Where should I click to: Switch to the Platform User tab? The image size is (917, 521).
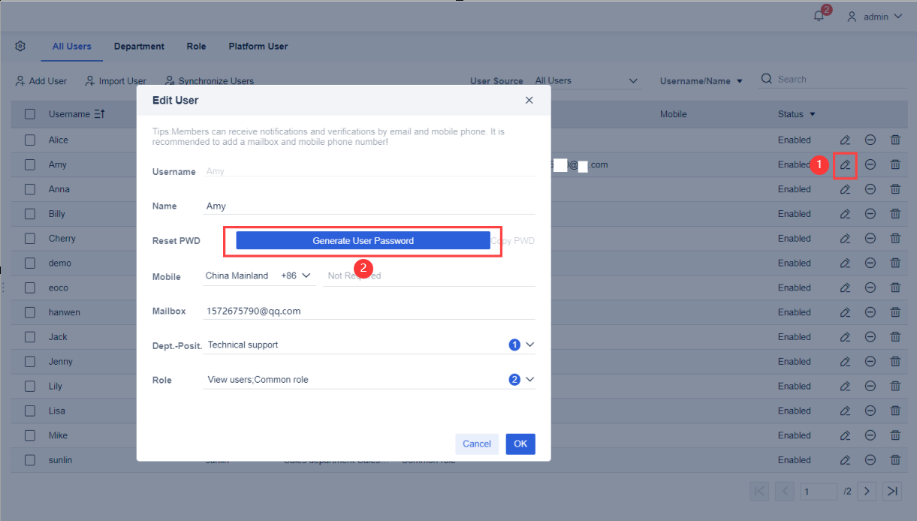pyautogui.click(x=258, y=46)
